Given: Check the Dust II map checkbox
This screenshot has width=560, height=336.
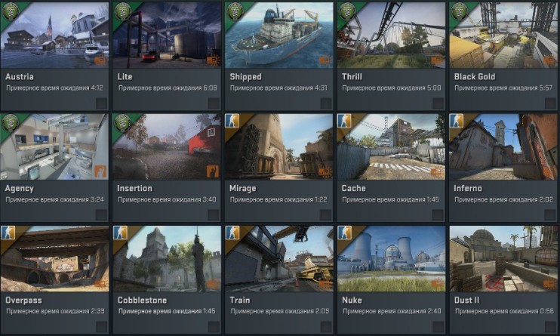Looking at the screenshot, I should (x=550, y=327).
